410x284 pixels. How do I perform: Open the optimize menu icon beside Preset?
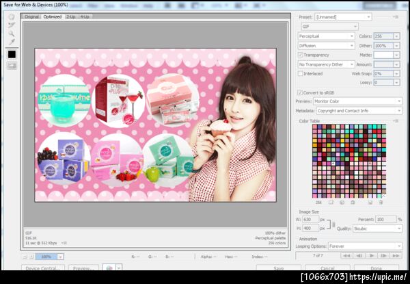coord(396,17)
